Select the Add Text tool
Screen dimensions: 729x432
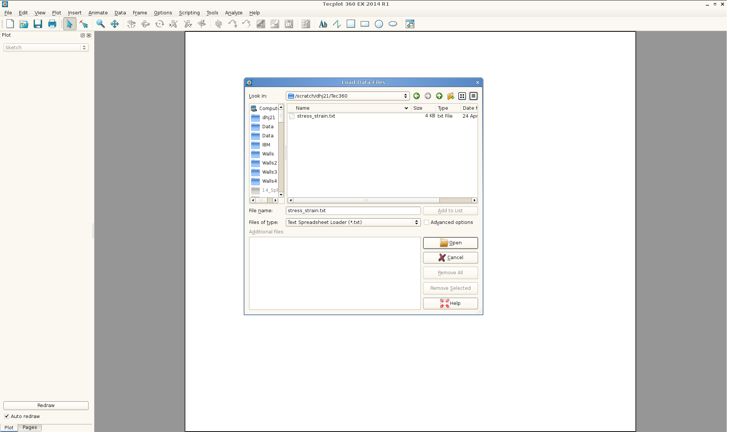[323, 24]
